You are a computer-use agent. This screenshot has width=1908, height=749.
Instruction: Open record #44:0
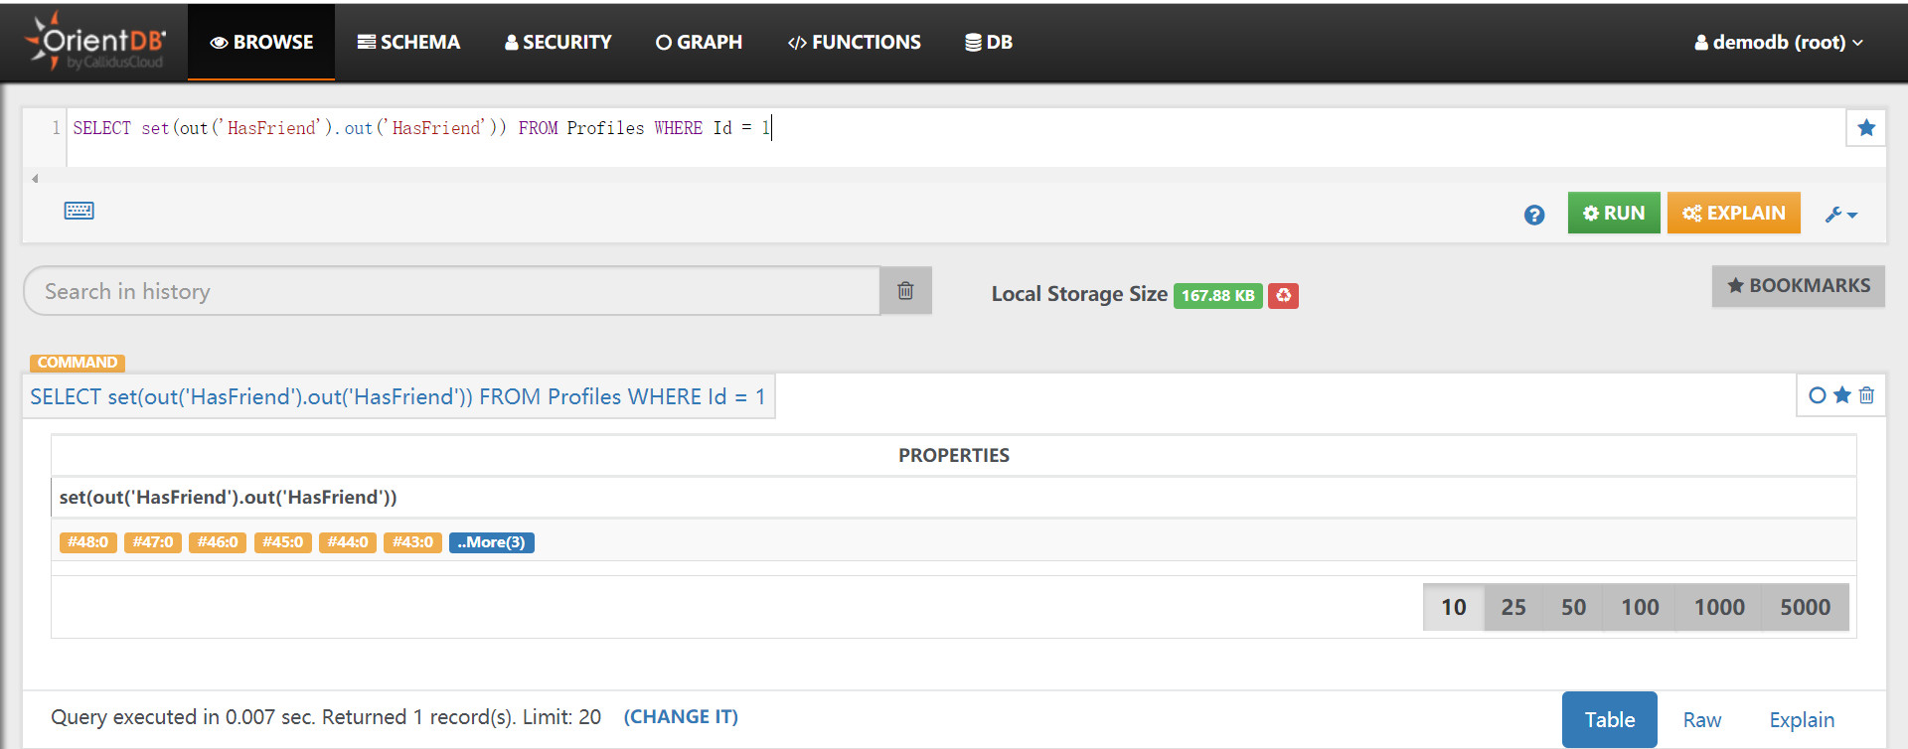click(348, 542)
